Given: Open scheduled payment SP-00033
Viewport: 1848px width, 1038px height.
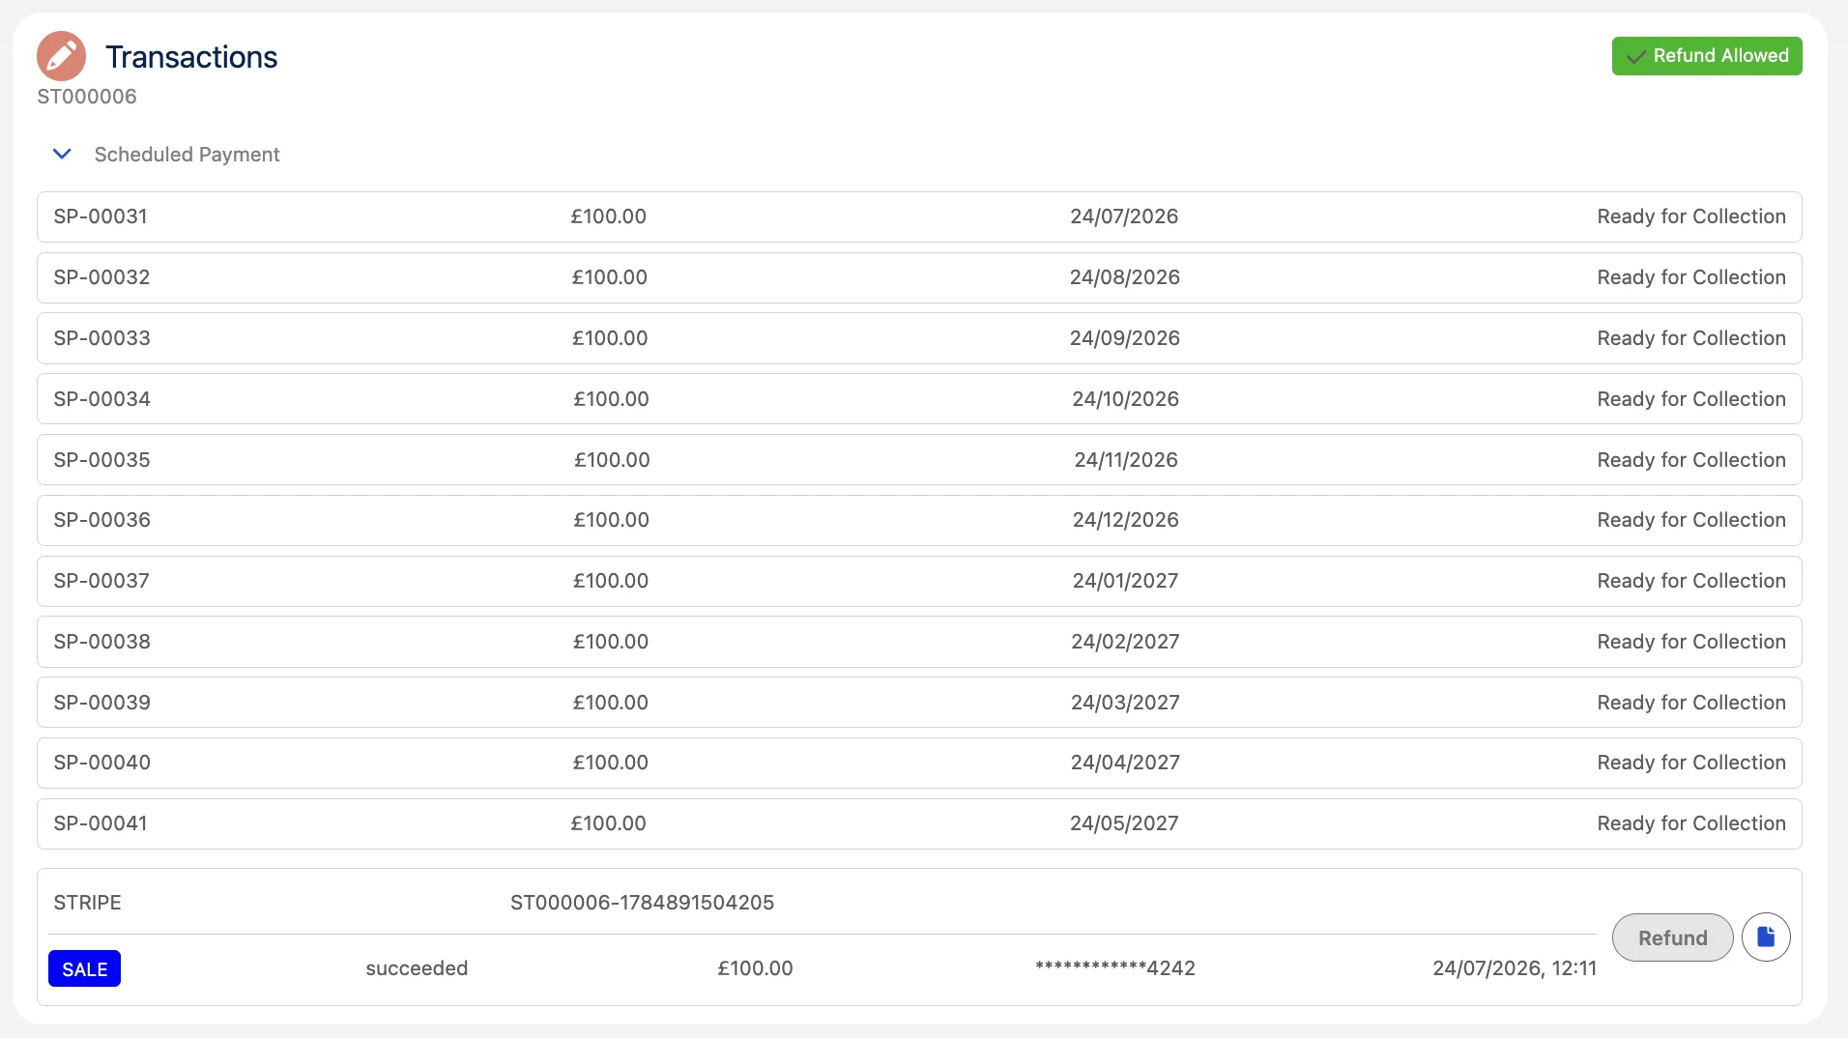Looking at the screenshot, I should click(919, 338).
